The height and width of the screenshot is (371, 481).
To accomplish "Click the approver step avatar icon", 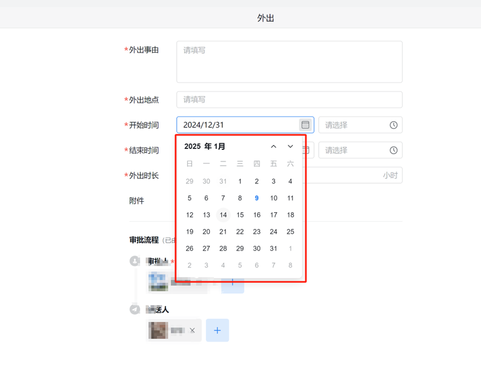I will point(135,261).
